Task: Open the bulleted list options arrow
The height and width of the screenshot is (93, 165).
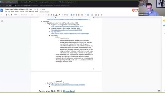Action: click(x=90, y=15)
